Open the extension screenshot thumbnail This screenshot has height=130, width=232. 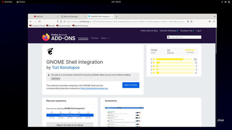point(124,117)
